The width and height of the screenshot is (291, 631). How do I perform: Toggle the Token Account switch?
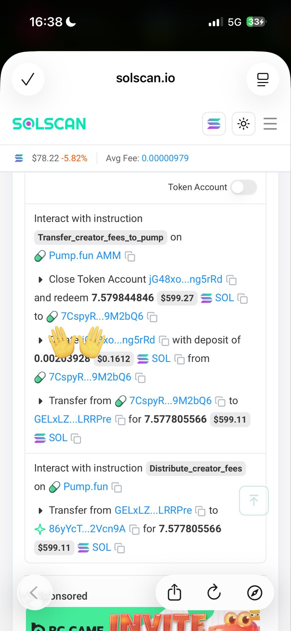[244, 187]
